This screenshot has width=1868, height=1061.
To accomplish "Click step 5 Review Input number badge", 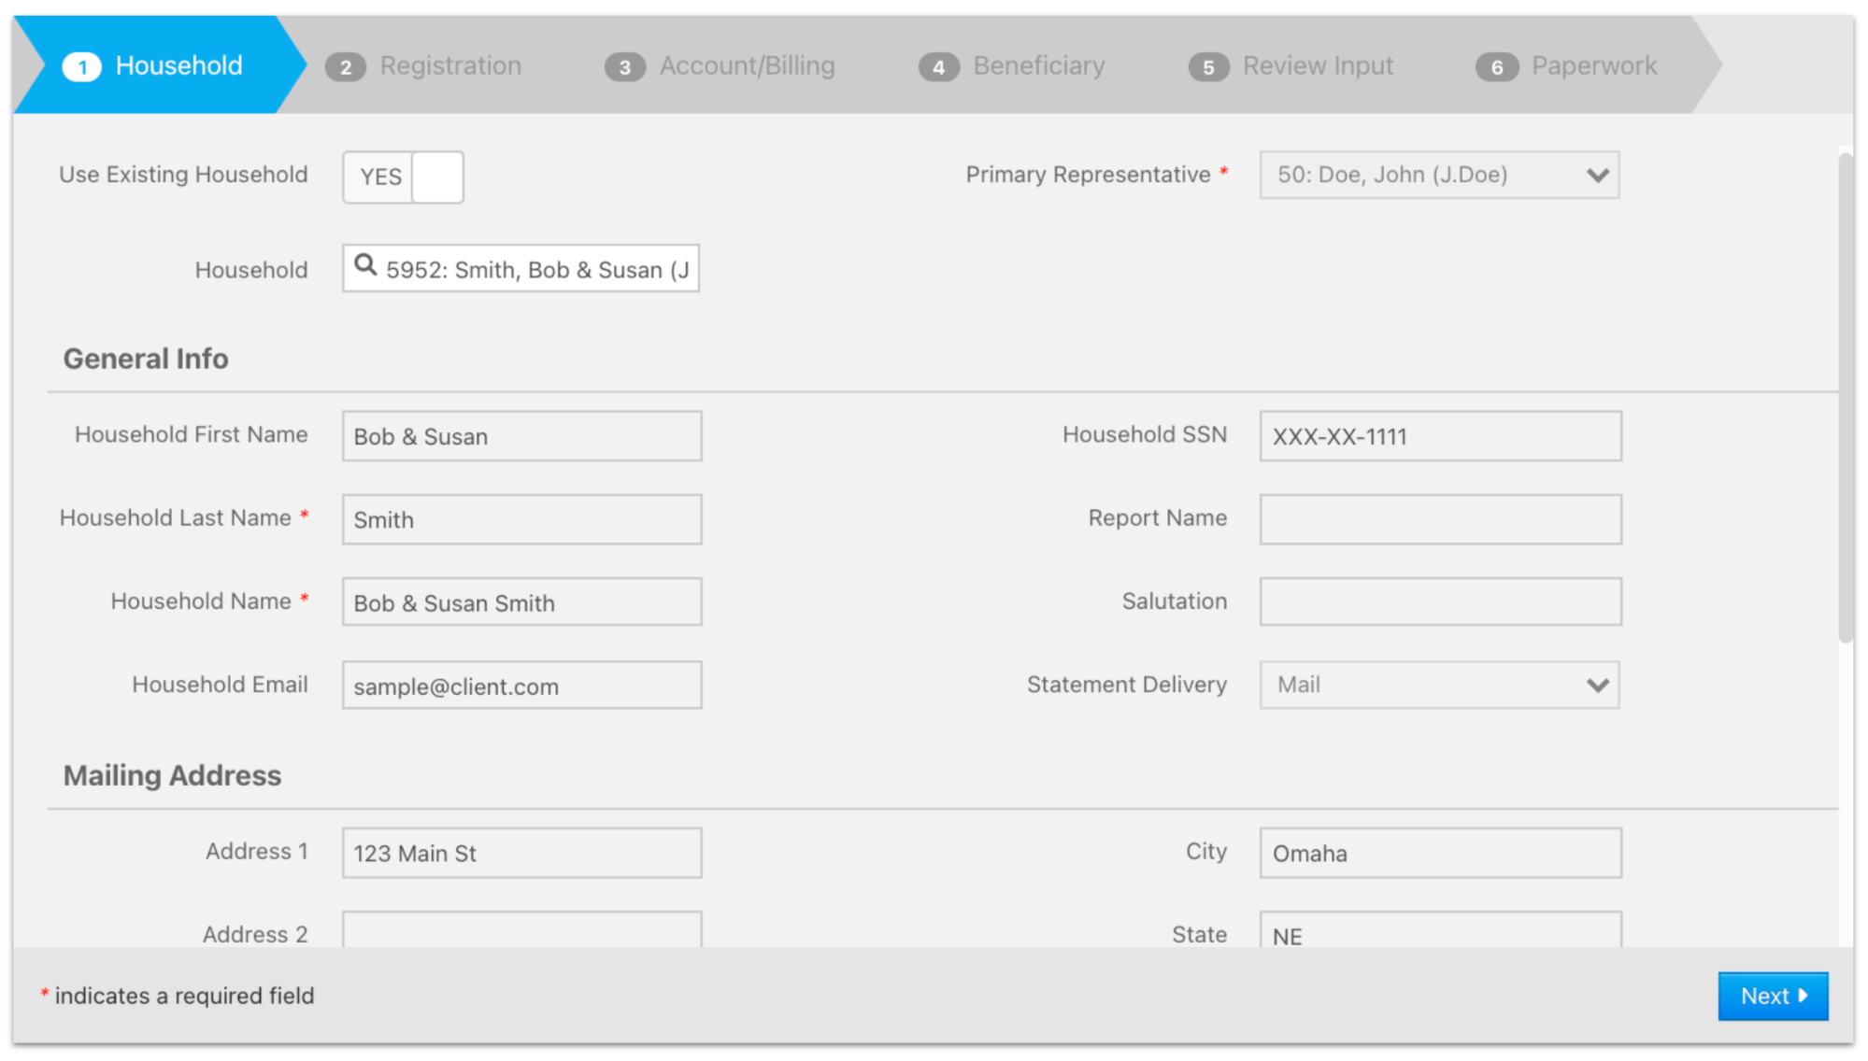I will [1207, 67].
